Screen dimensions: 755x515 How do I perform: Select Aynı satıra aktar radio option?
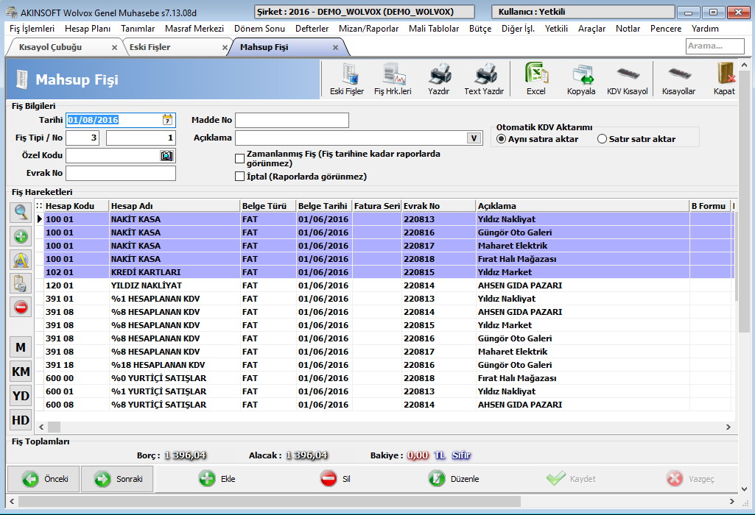[x=502, y=139]
